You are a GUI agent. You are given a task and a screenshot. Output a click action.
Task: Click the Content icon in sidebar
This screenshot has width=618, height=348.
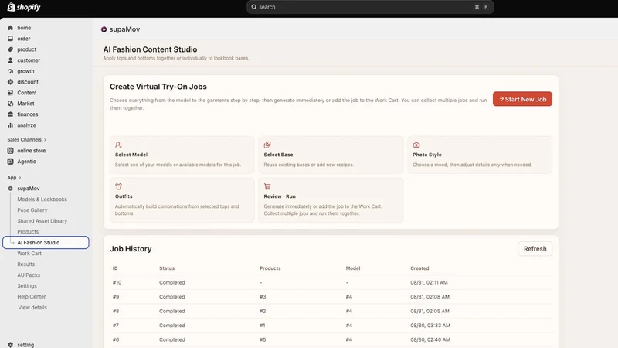tap(10, 93)
